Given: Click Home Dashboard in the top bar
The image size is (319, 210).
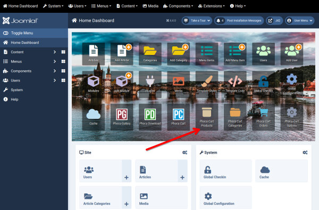Looking at the screenshot, I should click(x=21, y=6).
